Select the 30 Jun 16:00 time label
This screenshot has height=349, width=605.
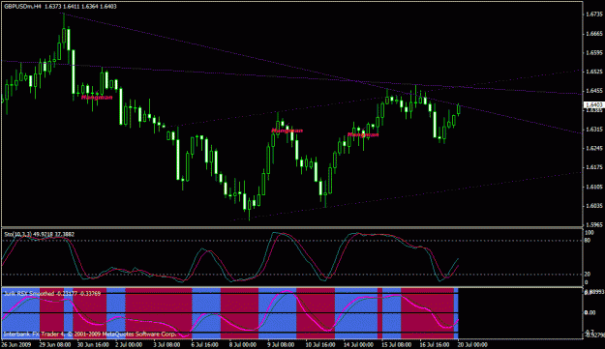pyautogui.click(x=93, y=345)
